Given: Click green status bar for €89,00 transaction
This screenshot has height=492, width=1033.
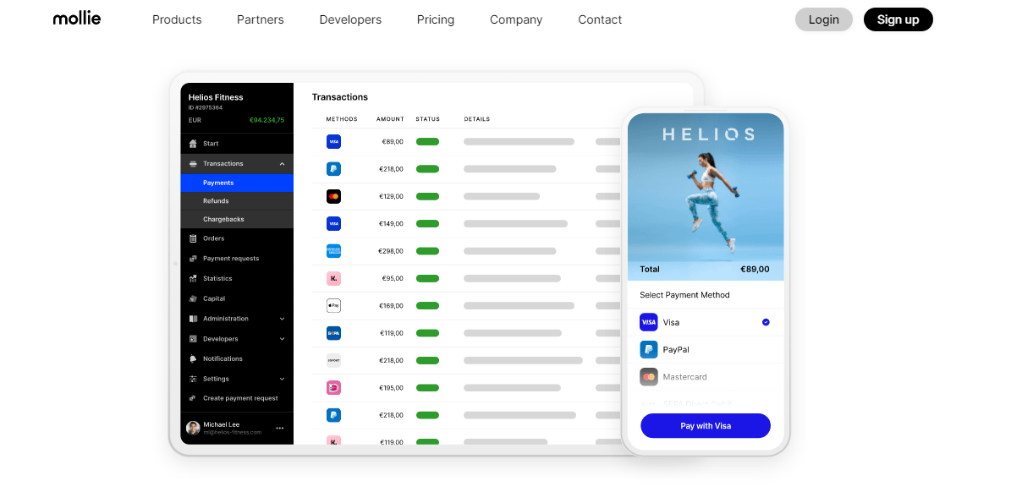Looking at the screenshot, I should point(427,142).
